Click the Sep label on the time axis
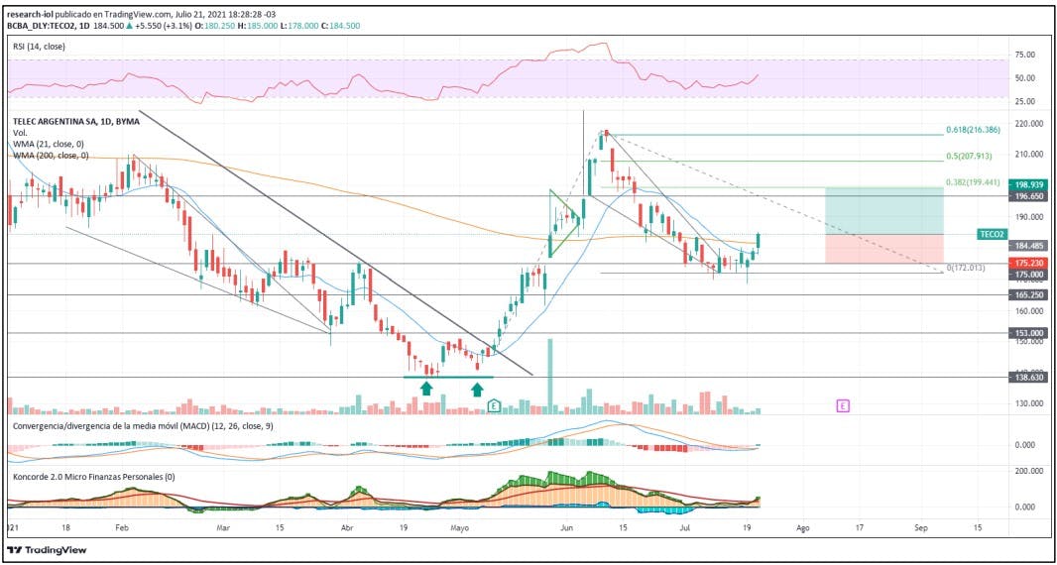Viewport: 1057px width, 565px height. [x=921, y=526]
